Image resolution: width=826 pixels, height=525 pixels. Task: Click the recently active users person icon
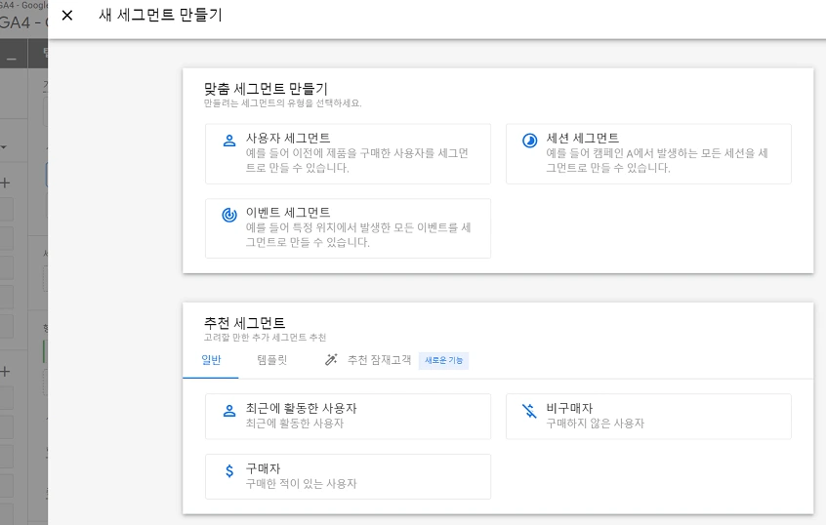pos(229,411)
